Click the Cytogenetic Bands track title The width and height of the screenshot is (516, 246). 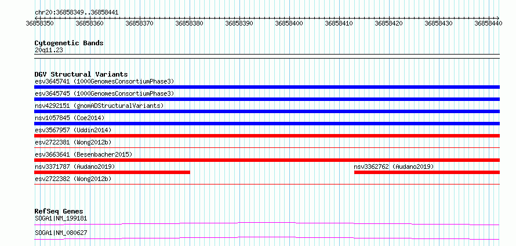click(69, 43)
